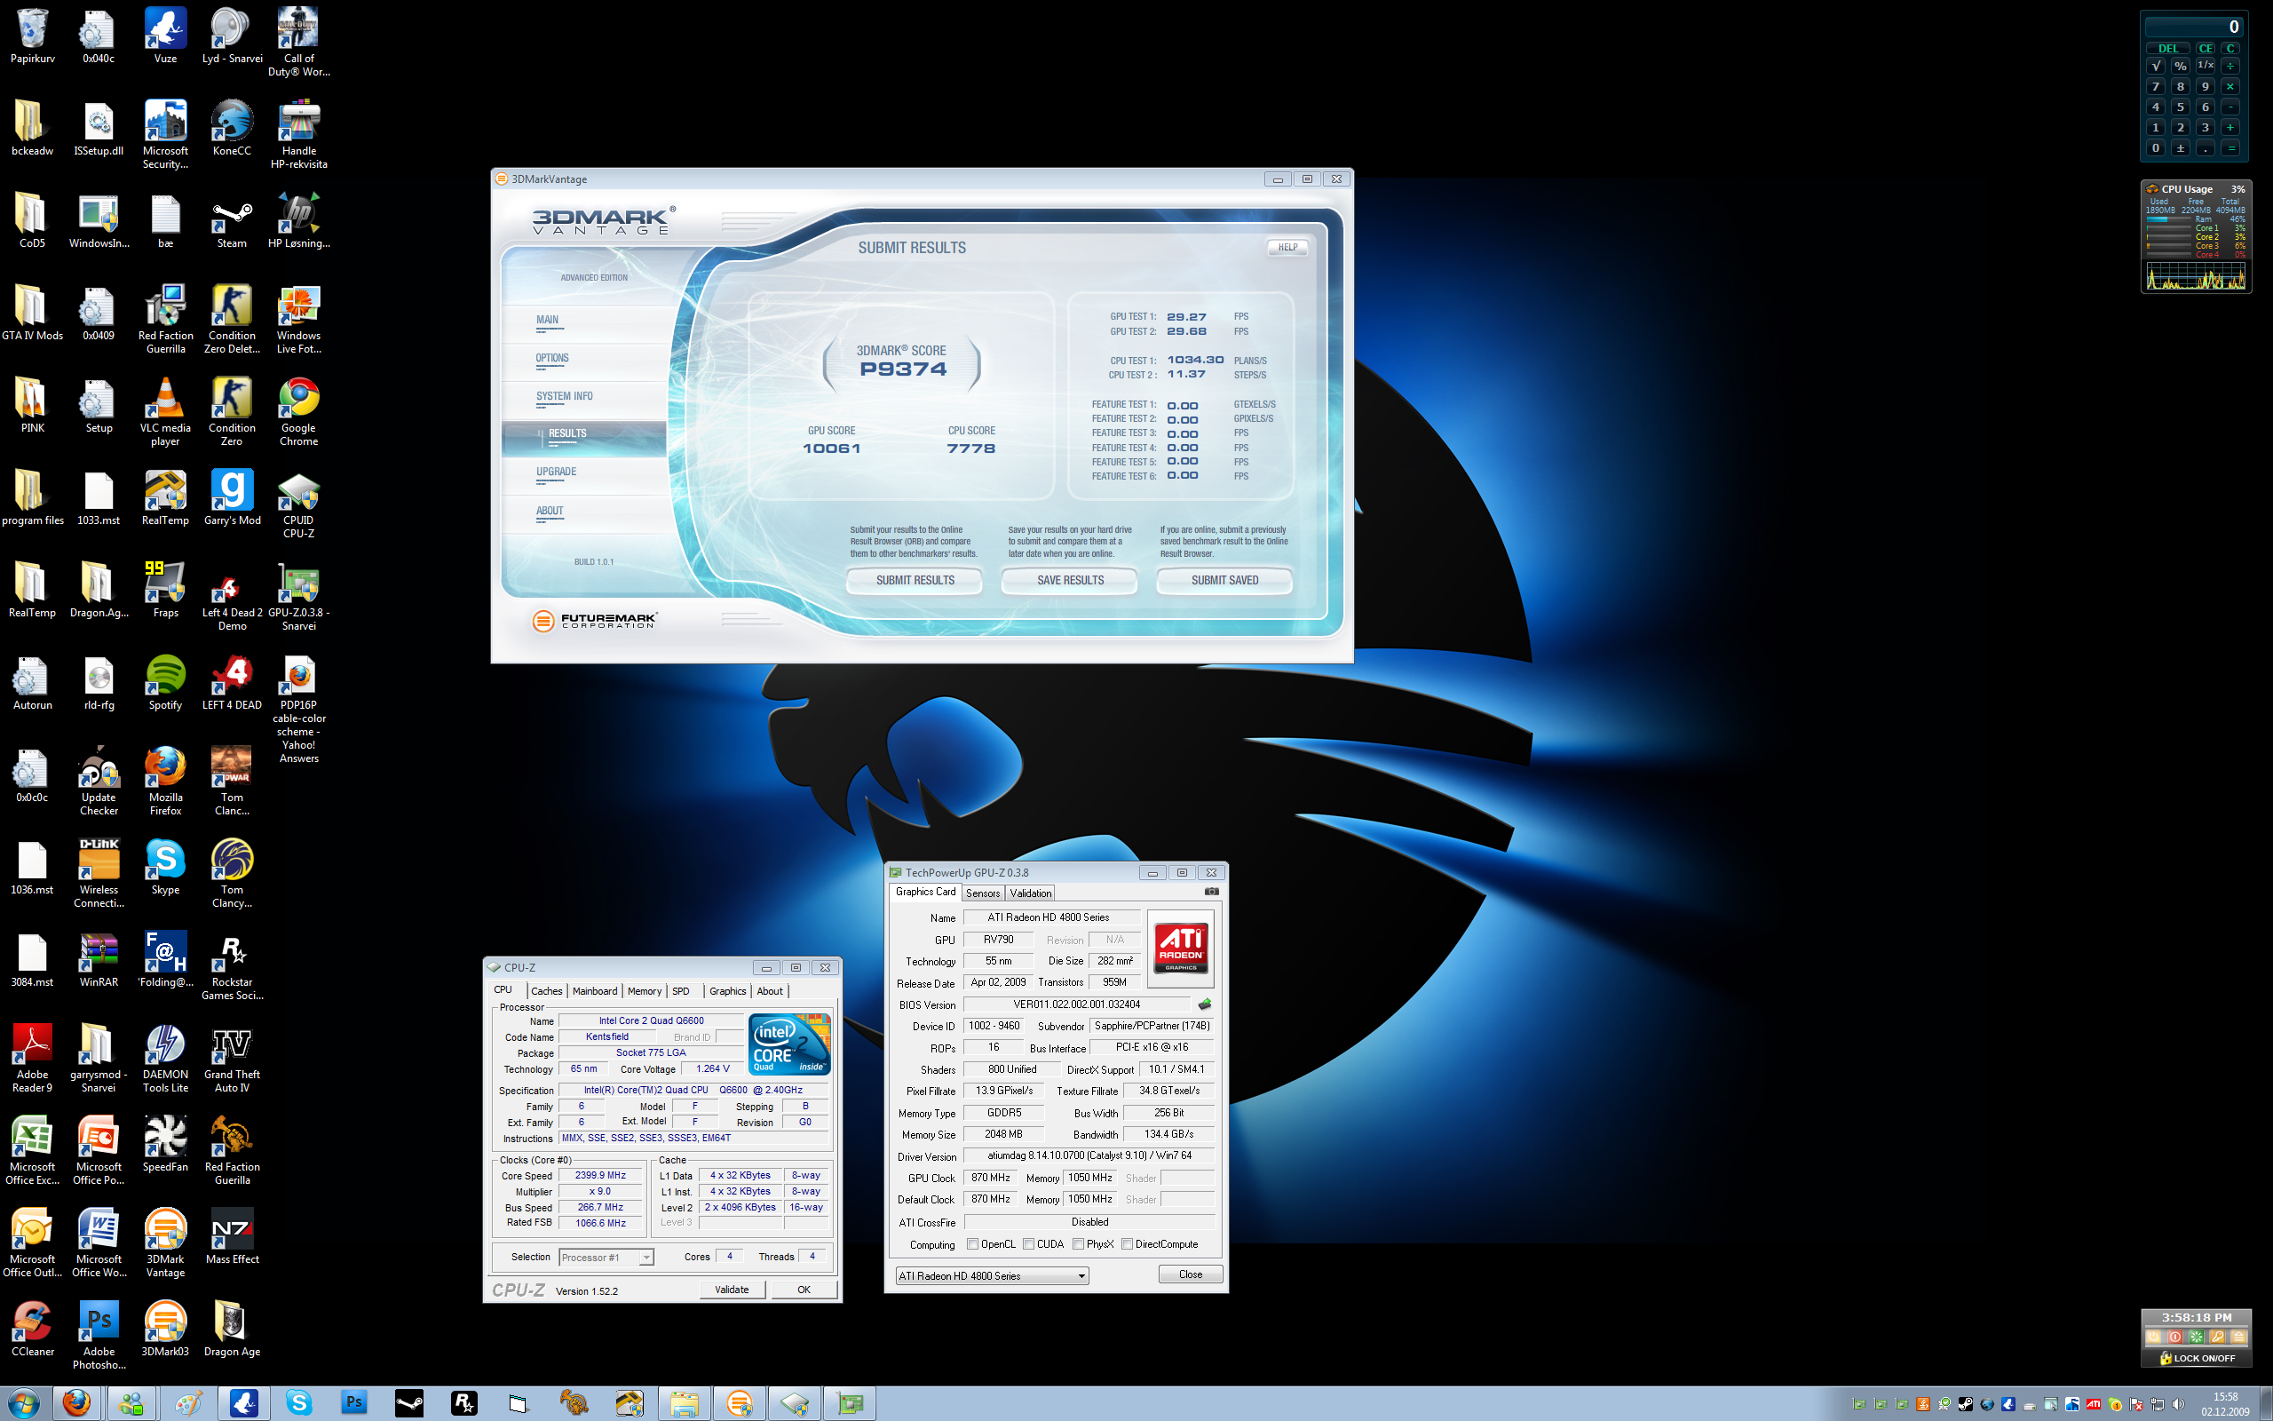This screenshot has height=1421, width=2273.
Task: Open Firefox from the taskbar
Action: click(x=77, y=1404)
